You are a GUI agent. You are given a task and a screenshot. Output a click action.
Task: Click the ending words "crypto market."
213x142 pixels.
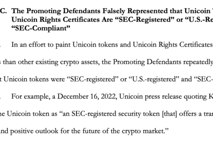click(x=143, y=131)
